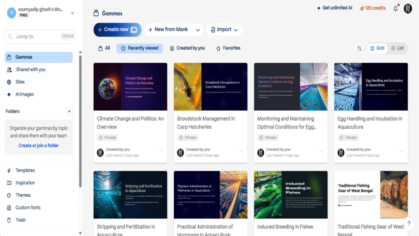
Task: Open the notifications bell
Action: tap(396, 8)
